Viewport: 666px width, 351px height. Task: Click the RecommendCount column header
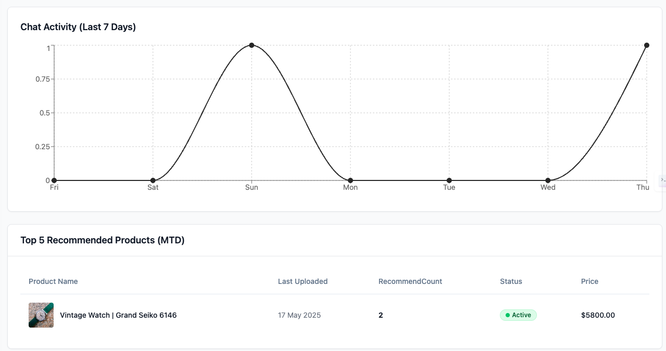pos(410,281)
